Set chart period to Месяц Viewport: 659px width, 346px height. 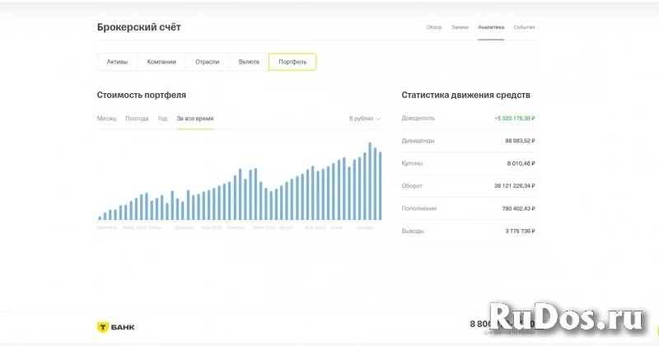106,119
